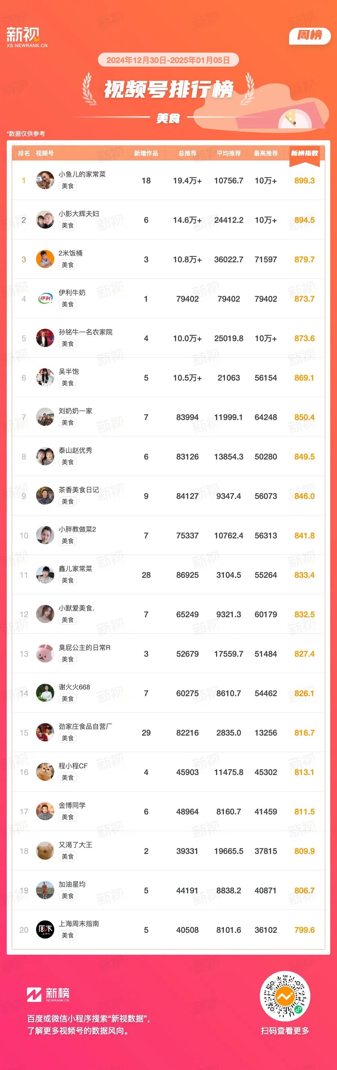The image size is (337, 1070).
Task: Click the 2米饭桶 orange avatar
Action: point(45,259)
